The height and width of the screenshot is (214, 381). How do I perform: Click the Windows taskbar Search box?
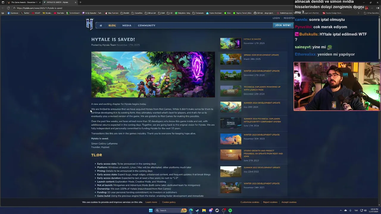pyautogui.click(x=171, y=210)
